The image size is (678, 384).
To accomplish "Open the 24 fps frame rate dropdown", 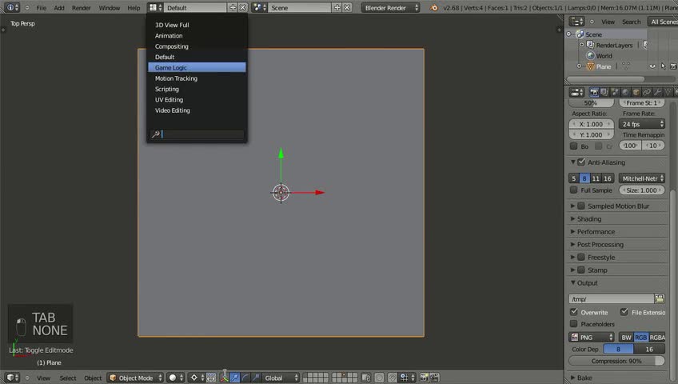I will coord(642,124).
